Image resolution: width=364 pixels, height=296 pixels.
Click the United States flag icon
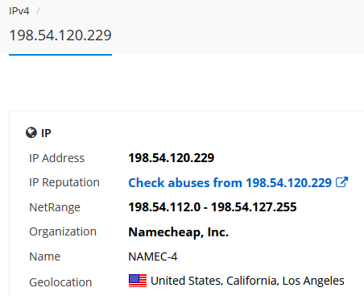tap(138, 281)
